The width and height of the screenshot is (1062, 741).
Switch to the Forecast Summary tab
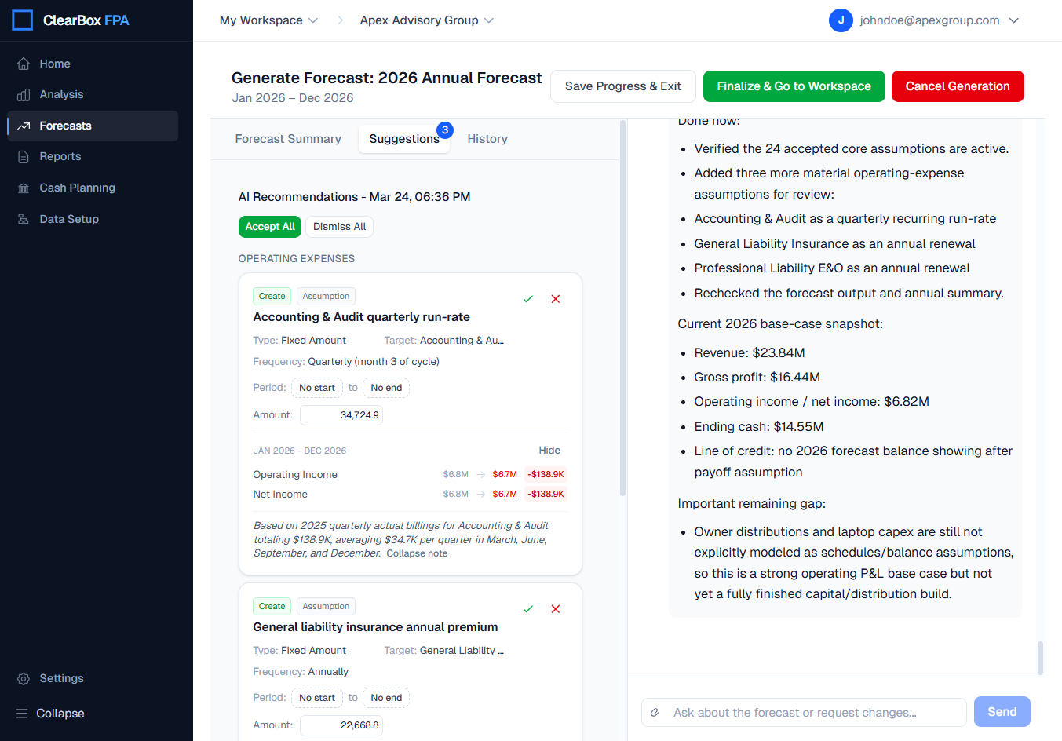(288, 138)
